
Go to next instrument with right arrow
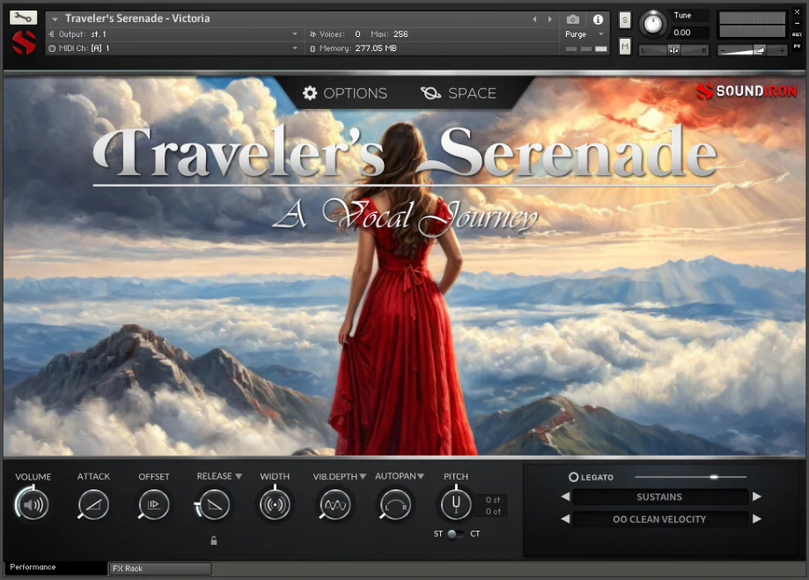(550, 19)
